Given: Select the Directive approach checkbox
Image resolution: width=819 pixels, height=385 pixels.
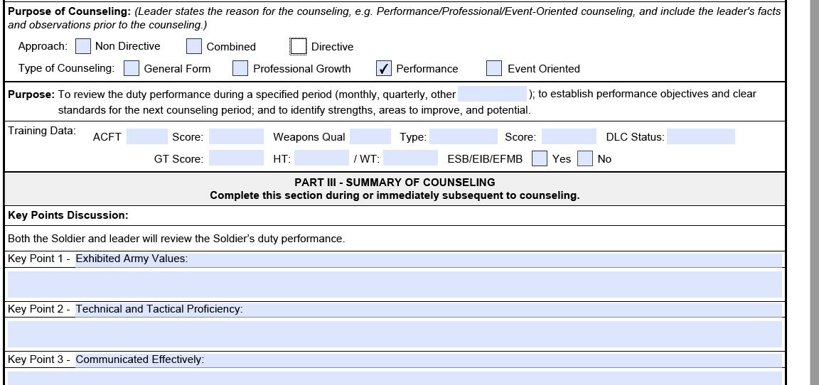Looking at the screenshot, I should [299, 46].
